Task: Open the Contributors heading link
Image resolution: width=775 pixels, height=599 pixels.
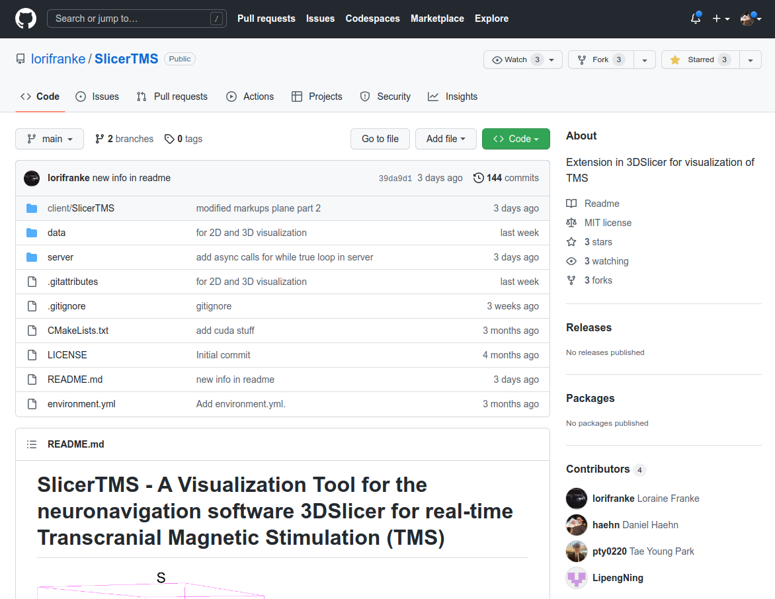Action: (606, 469)
